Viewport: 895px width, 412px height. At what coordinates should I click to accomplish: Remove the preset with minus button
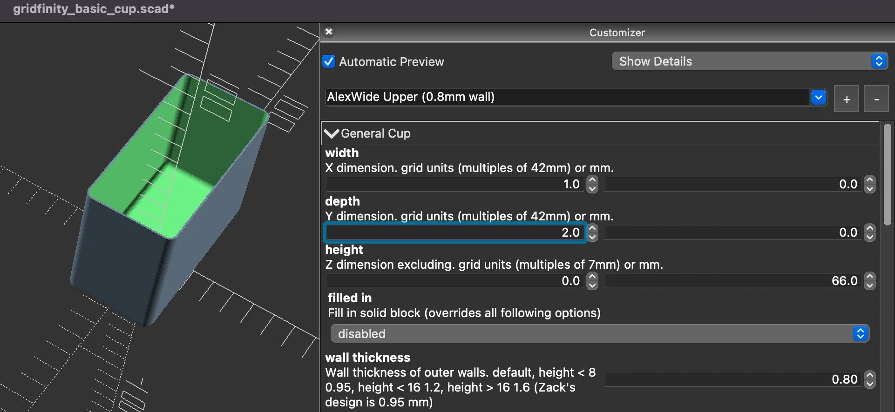876,99
